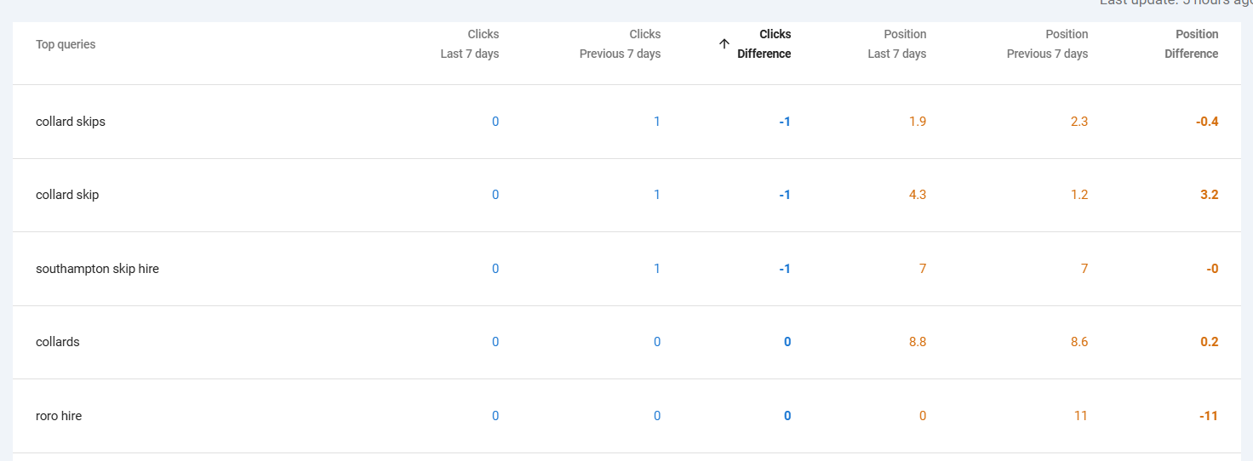Click position difference 3.2 for collard skip
The height and width of the screenshot is (461, 1253).
[x=1209, y=195]
